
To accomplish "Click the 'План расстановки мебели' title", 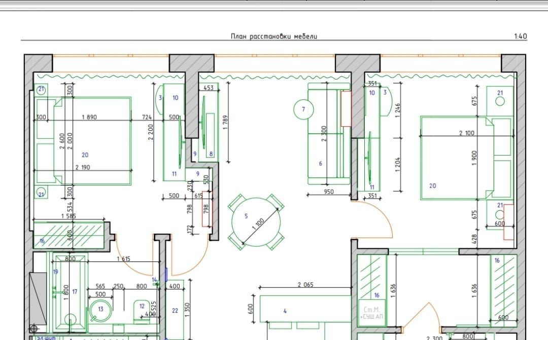I will tap(274, 36).
